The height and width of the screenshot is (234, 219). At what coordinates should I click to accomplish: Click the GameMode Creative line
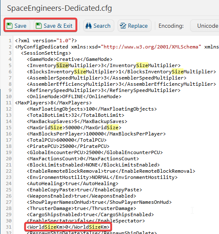(x=70, y=59)
